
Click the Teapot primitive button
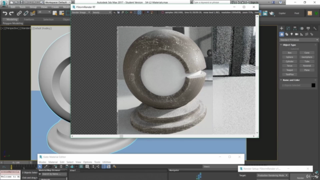click(289, 70)
